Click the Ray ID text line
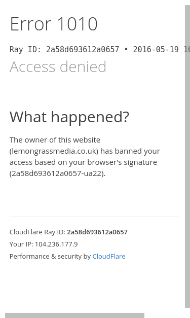This screenshot has width=190, height=318. (100, 50)
